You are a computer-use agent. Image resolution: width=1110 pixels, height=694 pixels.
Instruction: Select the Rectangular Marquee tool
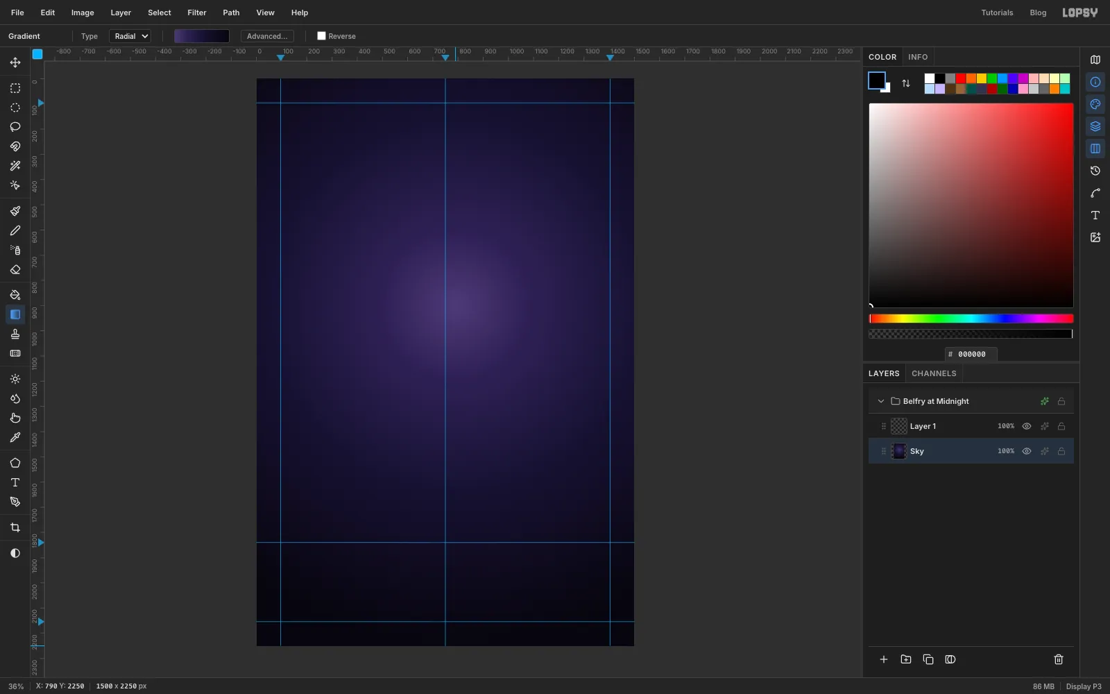click(15, 88)
